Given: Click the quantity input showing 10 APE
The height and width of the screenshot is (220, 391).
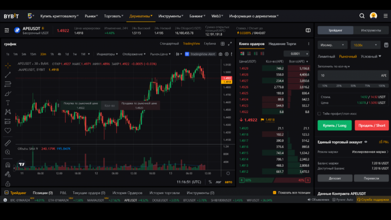Looking at the screenshot, I should click(353, 75).
